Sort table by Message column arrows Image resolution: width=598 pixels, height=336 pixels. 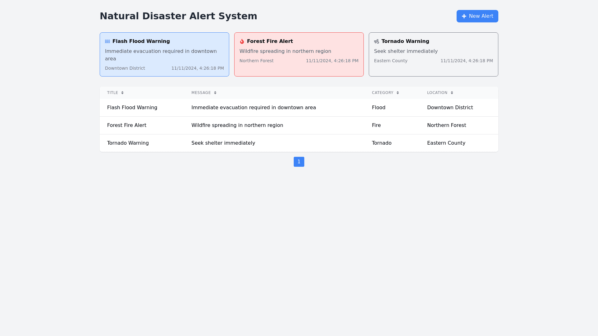(215, 93)
